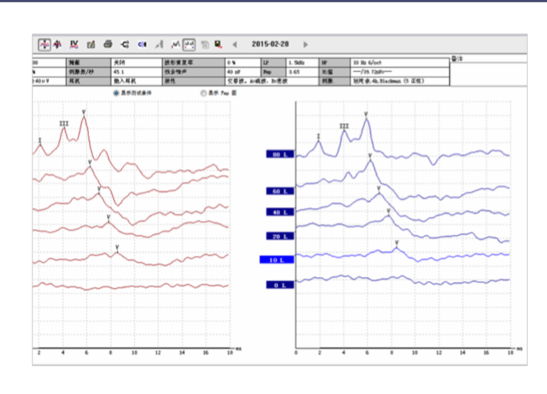Save the session with the disk icon
The width and height of the screenshot is (547, 394).
pyautogui.click(x=219, y=44)
